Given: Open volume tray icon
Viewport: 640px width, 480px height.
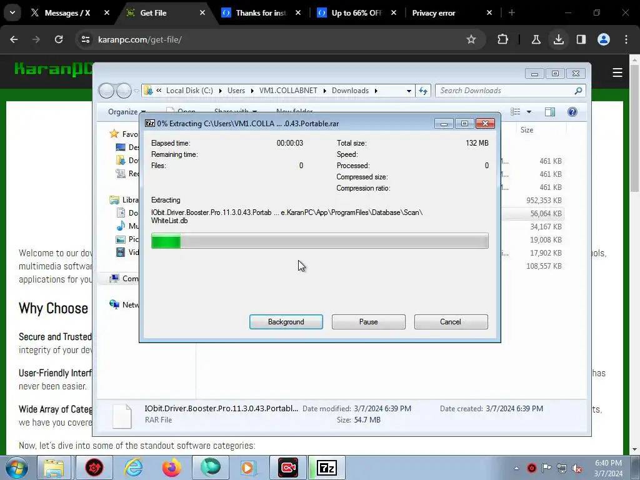Looking at the screenshot, I should click(577, 468).
